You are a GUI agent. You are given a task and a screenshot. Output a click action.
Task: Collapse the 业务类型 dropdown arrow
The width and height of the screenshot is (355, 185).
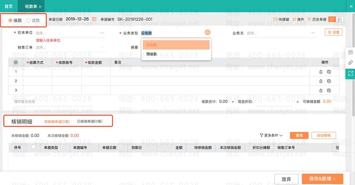point(207,33)
